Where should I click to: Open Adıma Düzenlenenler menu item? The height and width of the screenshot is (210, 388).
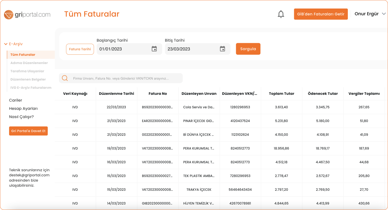point(29,63)
